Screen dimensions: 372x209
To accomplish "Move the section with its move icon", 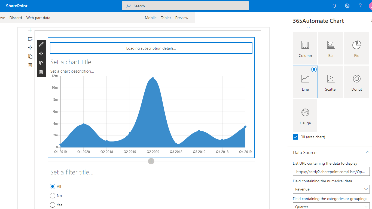I will pos(30,48).
